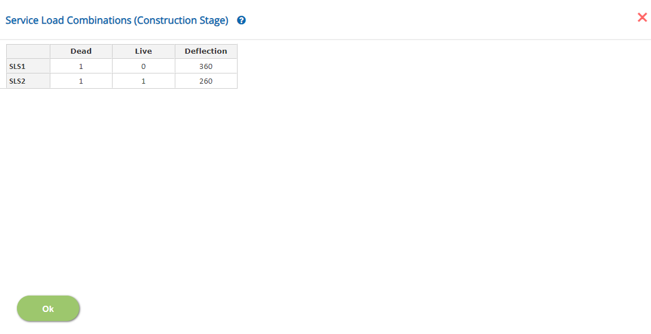Select the SLS2 row header

pos(28,81)
